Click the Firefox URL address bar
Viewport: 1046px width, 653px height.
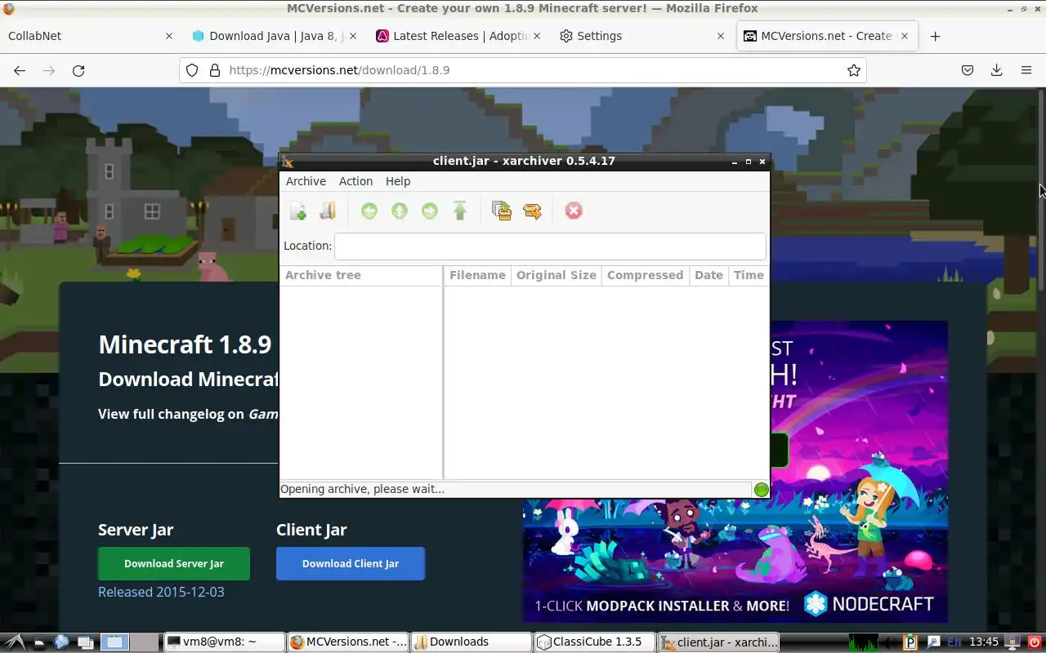523,70
